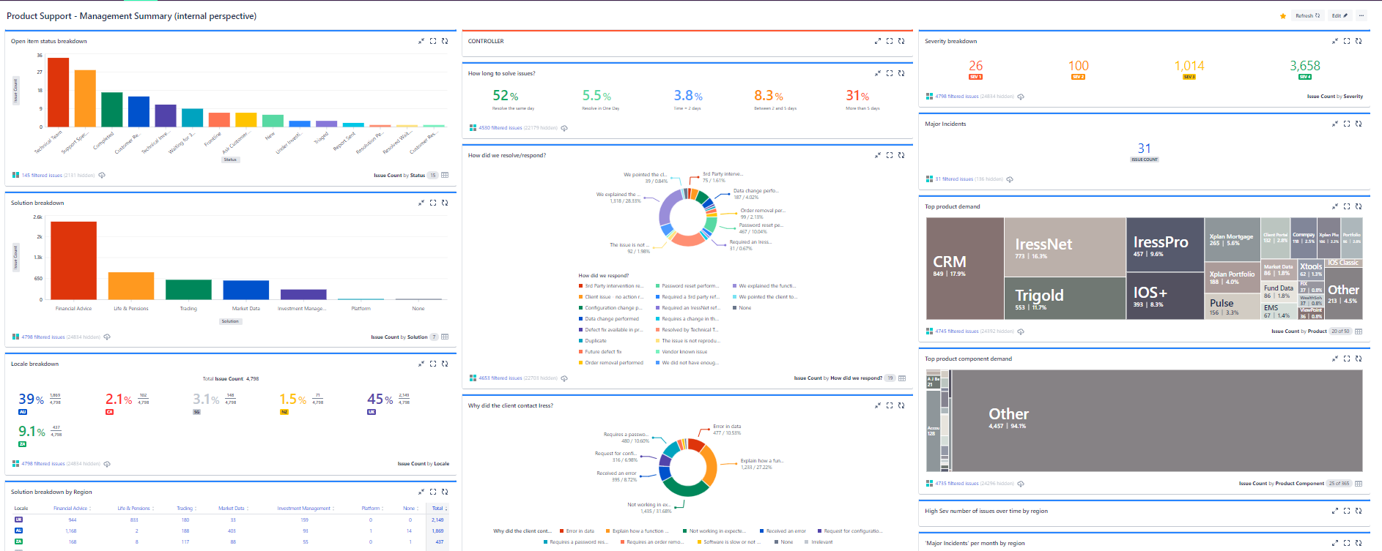Open the three-dots more options menu
The width and height of the screenshot is (1382, 551).
pyautogui.click(x=1361, y=16)
